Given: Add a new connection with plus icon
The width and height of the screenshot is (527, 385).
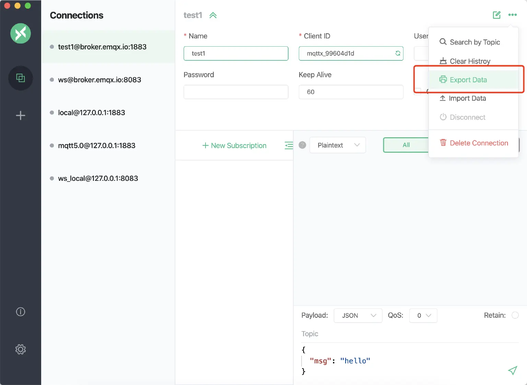Looking at the screenshot, I should (21, 115).
